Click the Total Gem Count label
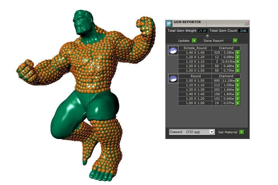 [223, 31]
